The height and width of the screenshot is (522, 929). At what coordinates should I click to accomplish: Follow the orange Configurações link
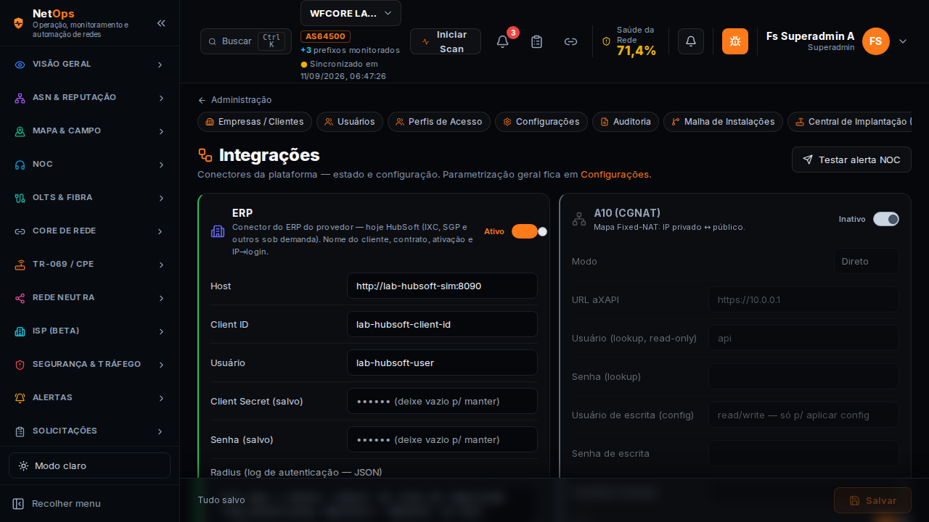[x=615, y=174]
